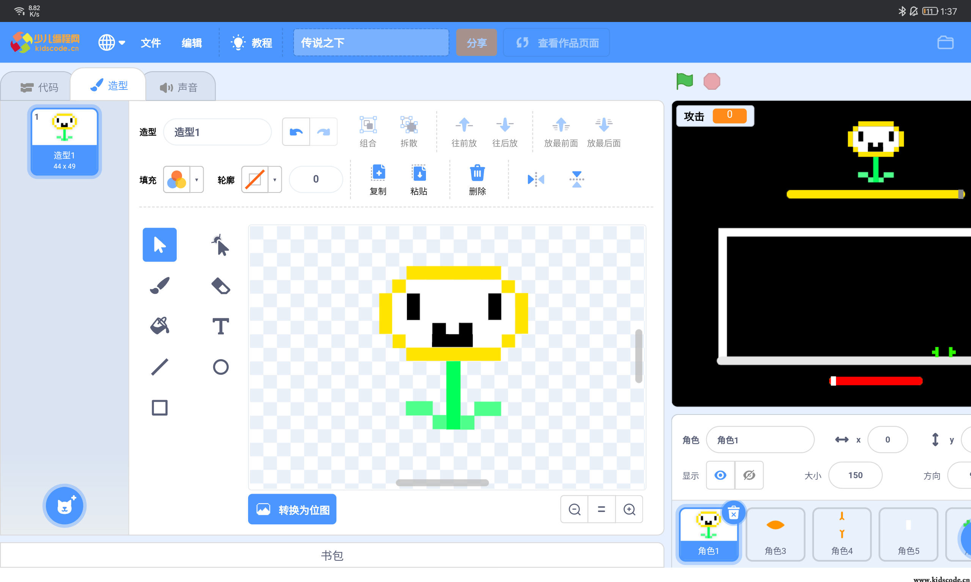Select the arrow selection tool
This screenshot has height=582, width=971.
coord(159,244)
